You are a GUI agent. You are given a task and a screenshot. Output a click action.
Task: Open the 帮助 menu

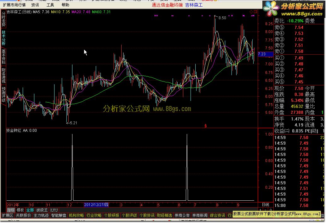65,5
